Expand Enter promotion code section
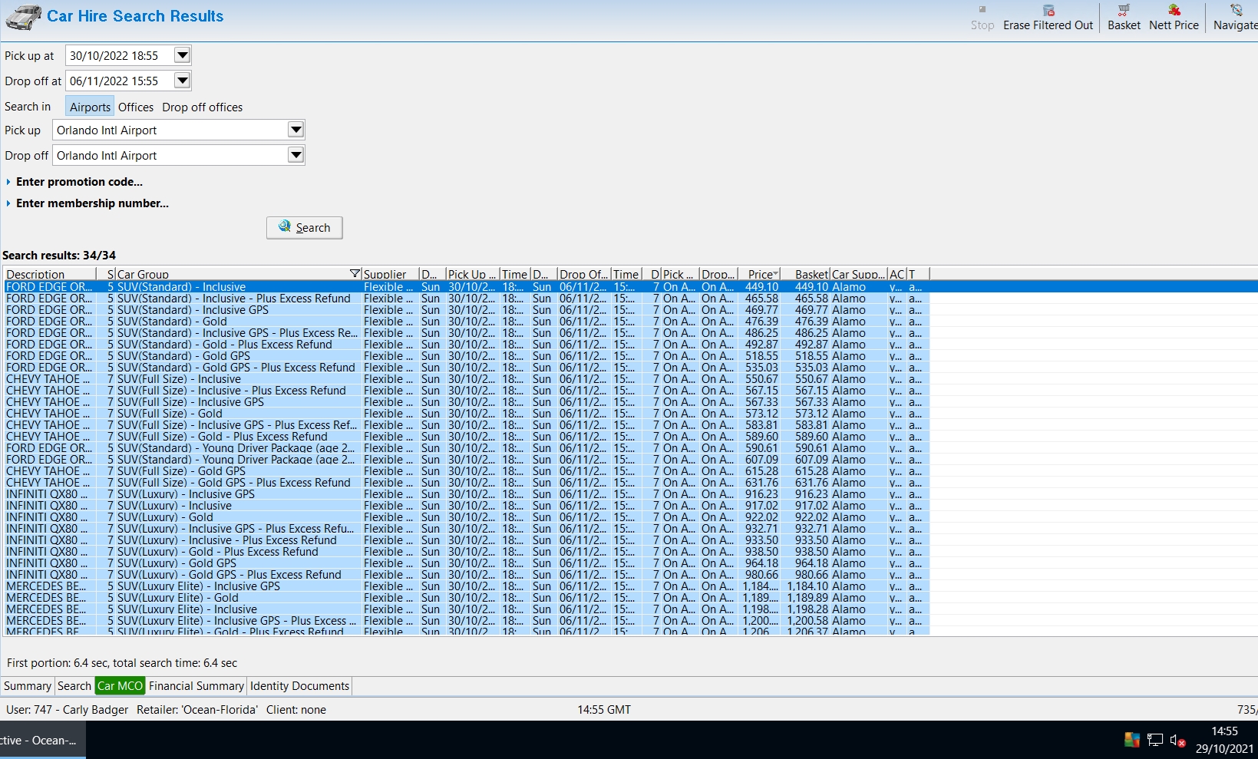Image resolution: width=1258 pixels, height=759 pixels. point(74,182)
